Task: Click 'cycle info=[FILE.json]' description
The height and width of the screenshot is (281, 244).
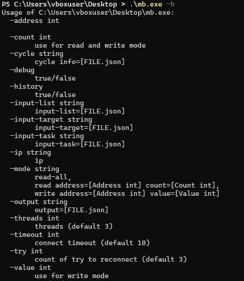Action: coord(80,62)
